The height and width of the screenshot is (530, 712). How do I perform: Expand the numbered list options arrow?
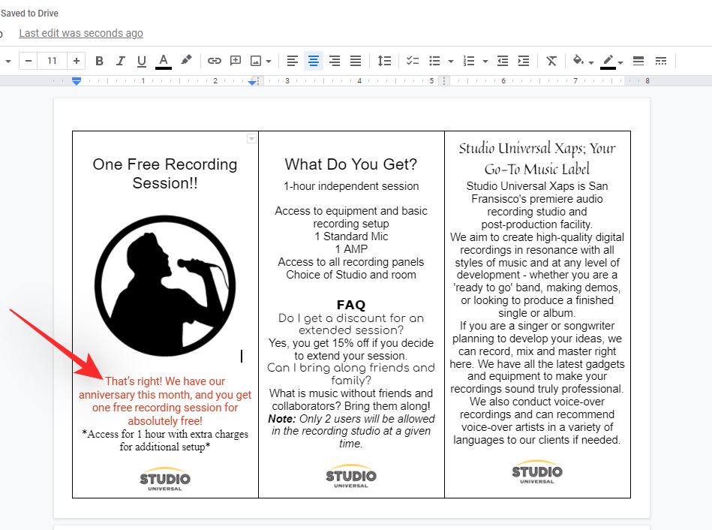coord(485,62)
